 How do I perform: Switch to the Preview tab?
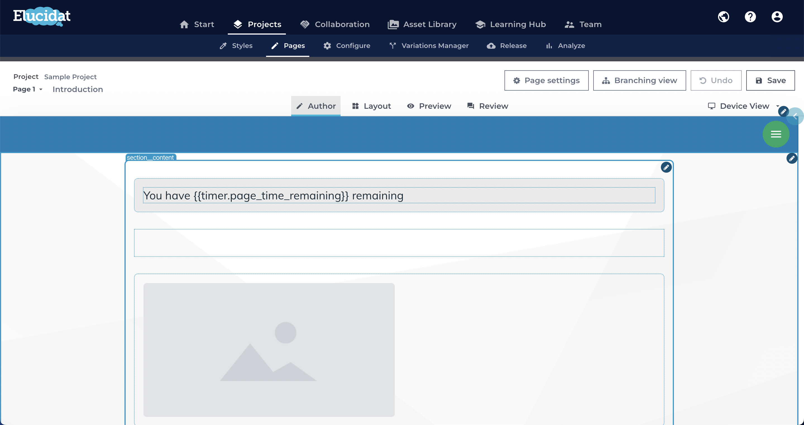tap(429, 106)
